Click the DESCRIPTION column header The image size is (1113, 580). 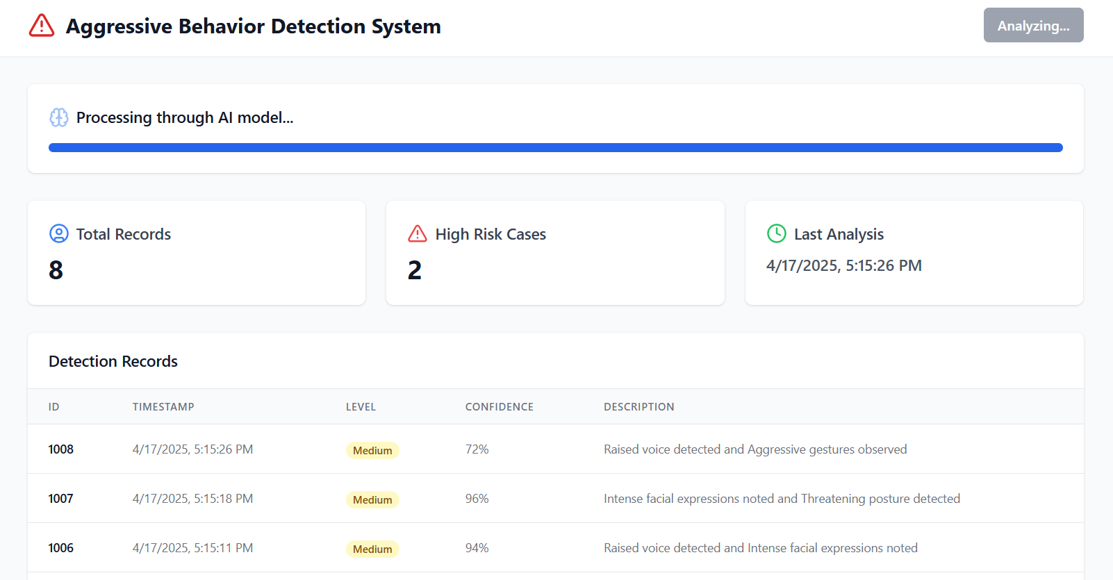click(x=639, y=407)
